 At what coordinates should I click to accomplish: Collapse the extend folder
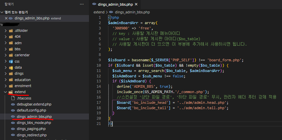(5, 92)
